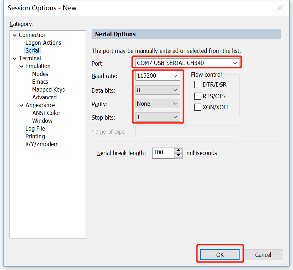This screenshot has height=270, width=293.
Task: Enable the DTR/DSR flow control checkbox
Action: tap(198, 84)
